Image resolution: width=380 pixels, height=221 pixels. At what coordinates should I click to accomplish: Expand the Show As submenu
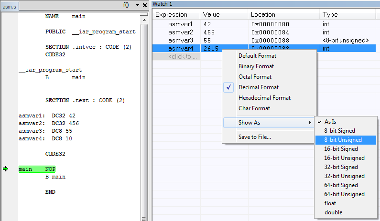point(268,123)
